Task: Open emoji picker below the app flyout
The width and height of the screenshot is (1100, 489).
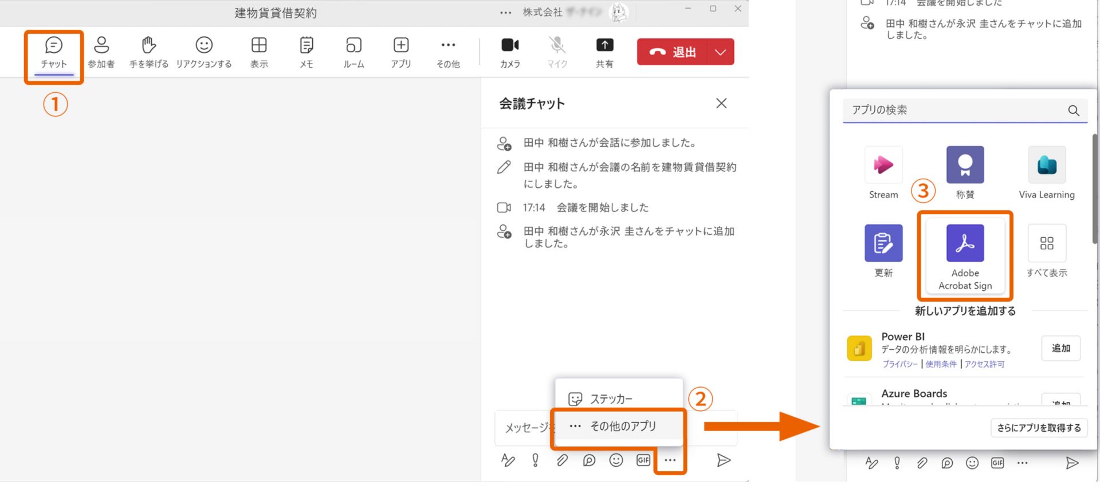Action: pos(972,463)
